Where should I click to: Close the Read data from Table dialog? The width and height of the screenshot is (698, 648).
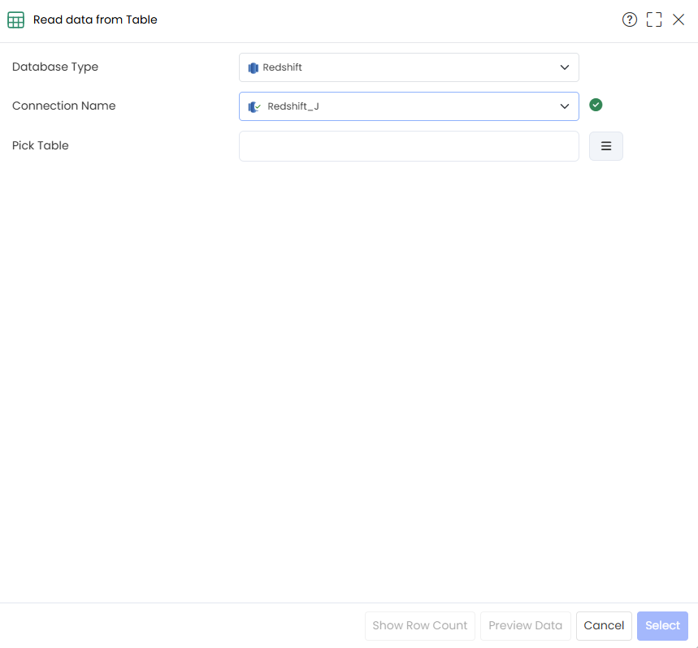pos(678,19)
